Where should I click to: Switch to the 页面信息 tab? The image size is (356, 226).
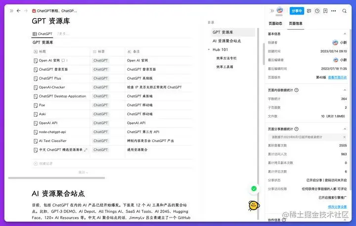(295, 23)
